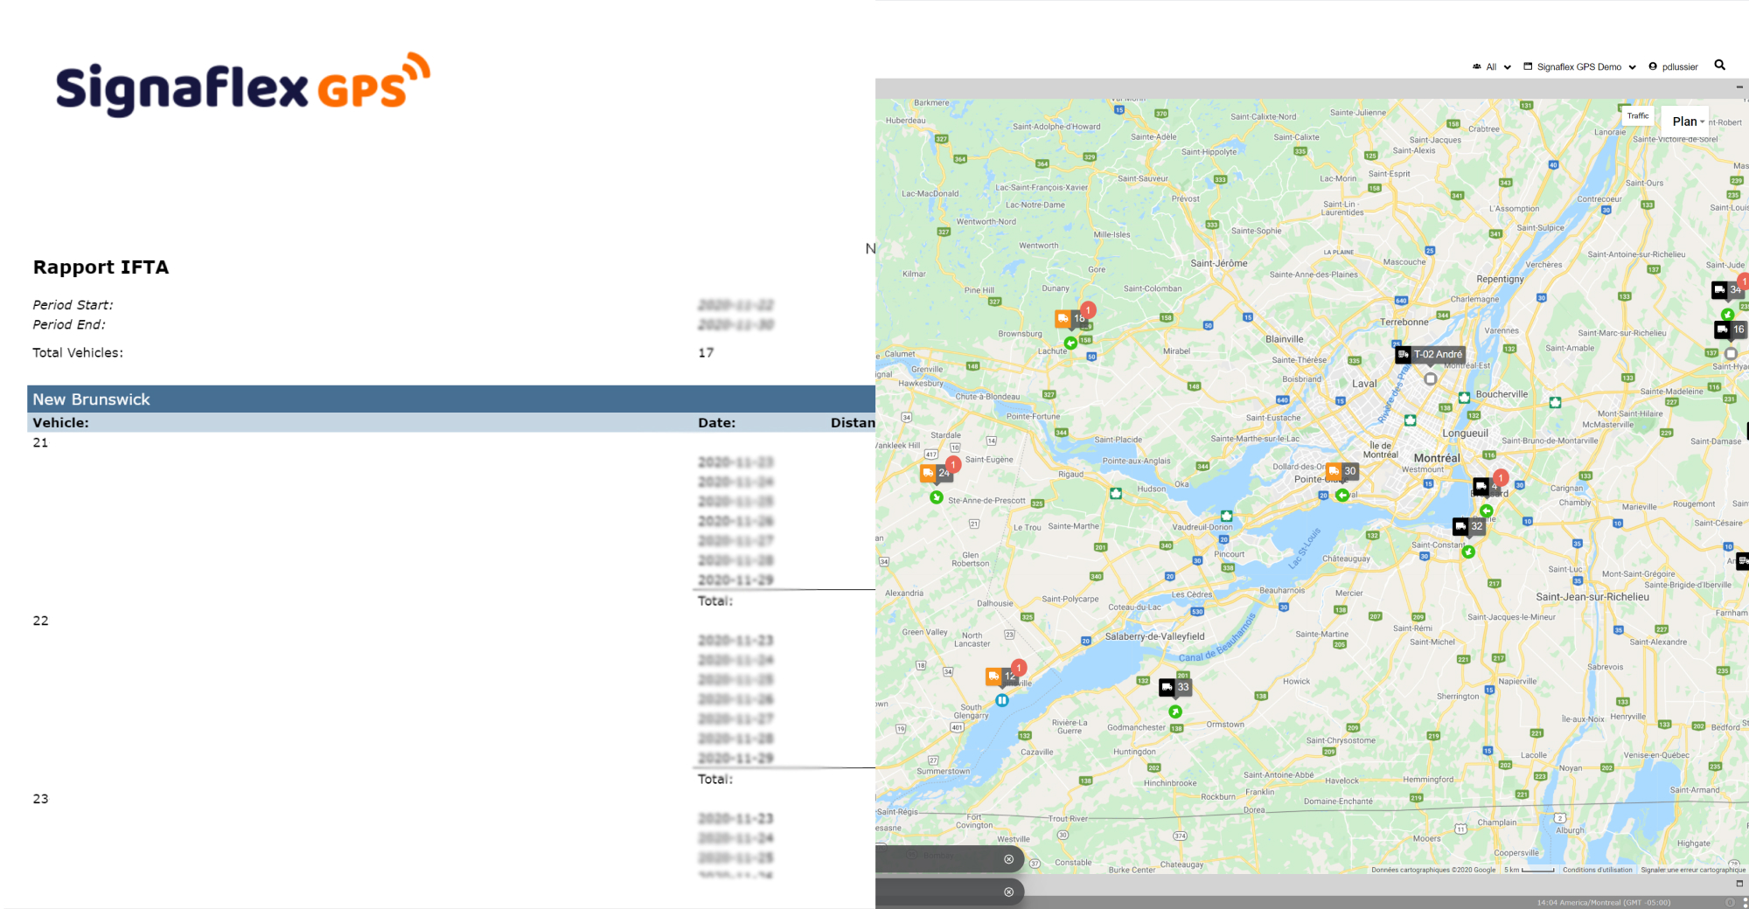Click Signaler une erreur cartographique link
Image resolution: width=1749 pixels, height=909 pixels.
[x=1693, y=870]
